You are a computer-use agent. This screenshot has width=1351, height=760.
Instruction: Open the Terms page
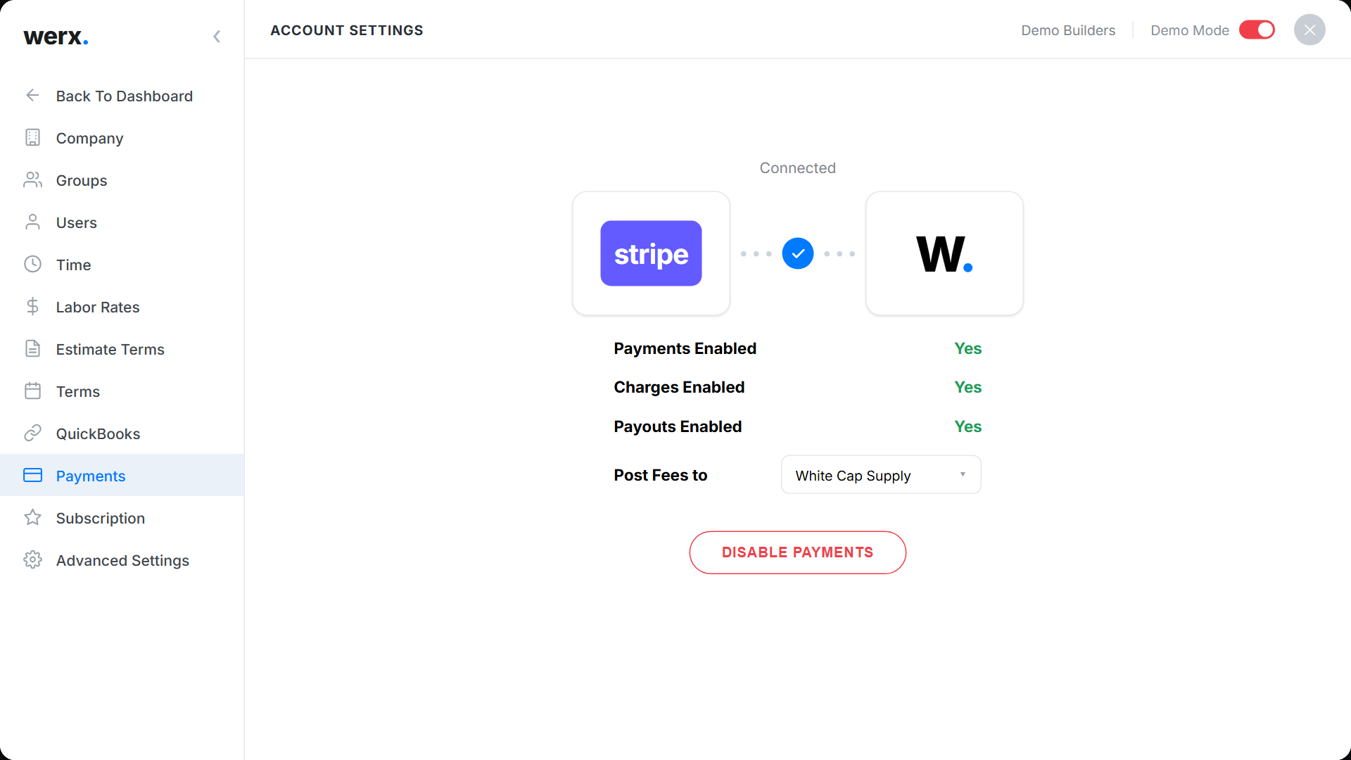coord(122,391)
